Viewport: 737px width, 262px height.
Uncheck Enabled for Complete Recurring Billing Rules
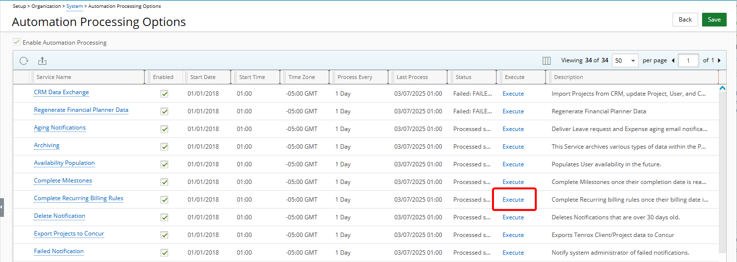(164, 200)
